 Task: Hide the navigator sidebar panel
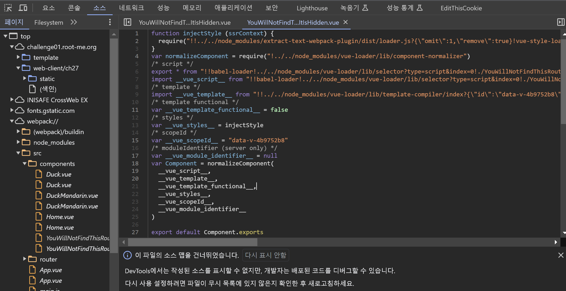click(x=127, y=22)
